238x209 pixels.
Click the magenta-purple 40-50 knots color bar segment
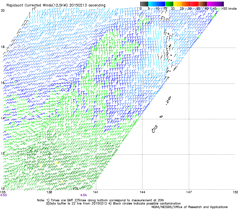click(215, 4)
